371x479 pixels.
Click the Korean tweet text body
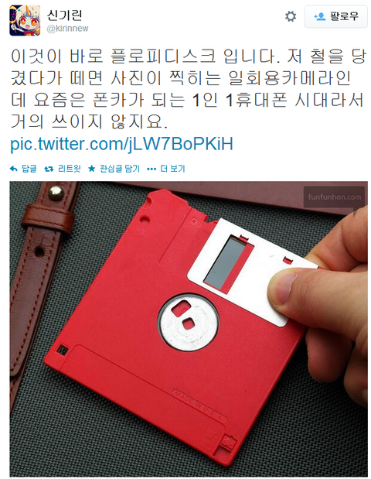188,89
